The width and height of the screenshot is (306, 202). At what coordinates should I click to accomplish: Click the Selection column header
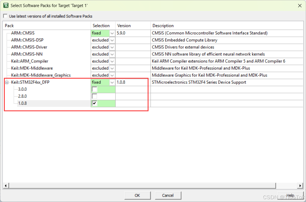[103, 26]
